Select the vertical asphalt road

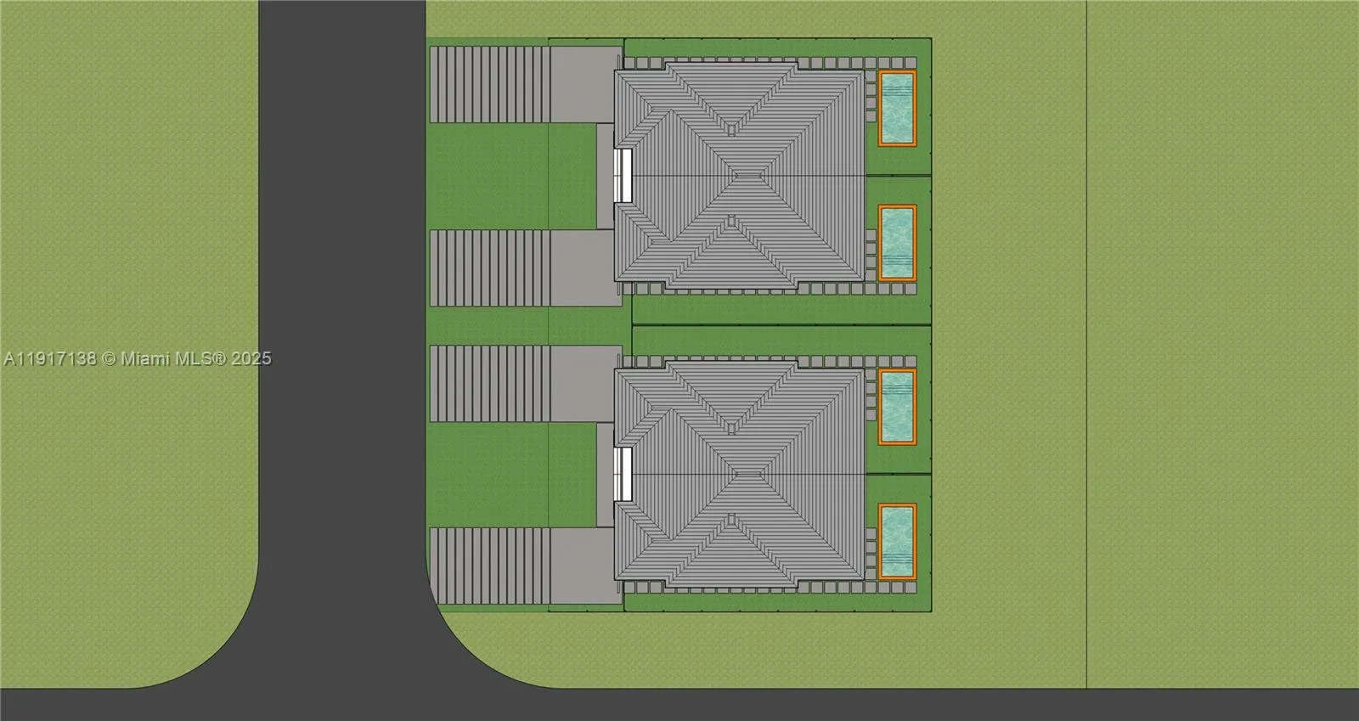point(341,297)
